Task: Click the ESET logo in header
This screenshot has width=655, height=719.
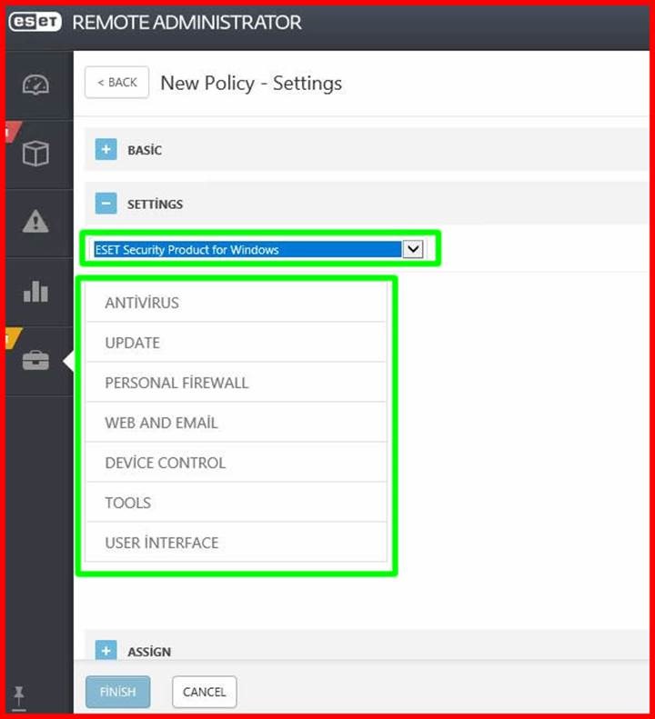Action: 35,22
